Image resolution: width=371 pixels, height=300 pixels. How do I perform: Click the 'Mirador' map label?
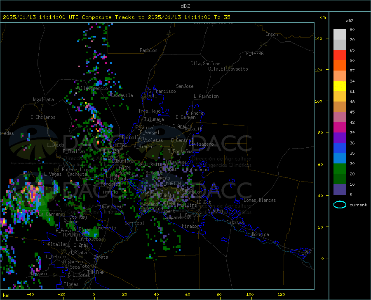point(190,226)
